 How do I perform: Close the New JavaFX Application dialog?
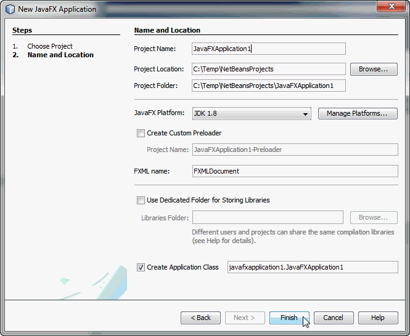pyautogui.click(x=391, y=6)
